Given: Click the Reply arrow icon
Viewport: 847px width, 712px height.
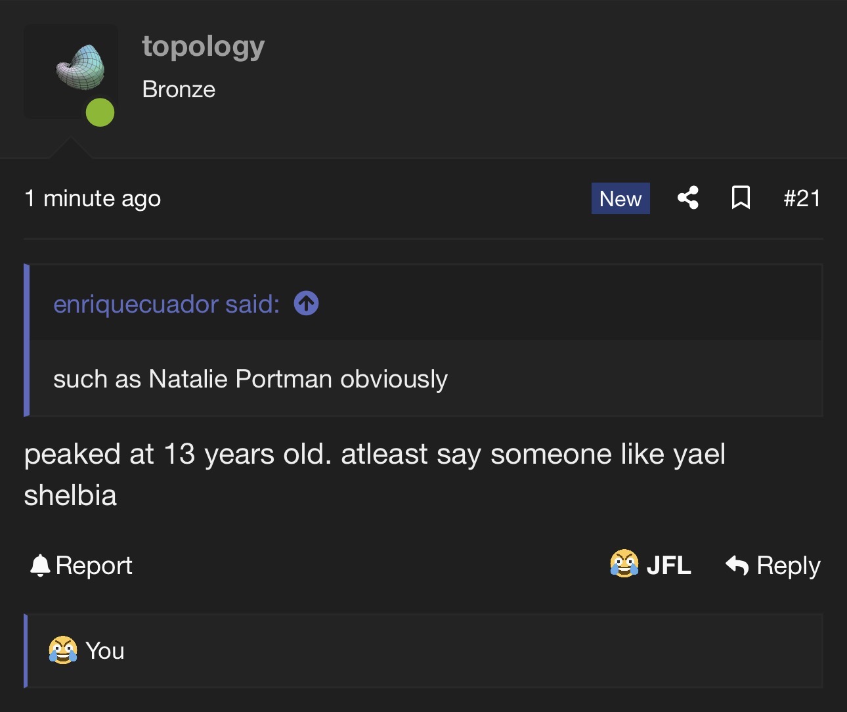Looking at the screenshot, I should click(x=737, y=565).
